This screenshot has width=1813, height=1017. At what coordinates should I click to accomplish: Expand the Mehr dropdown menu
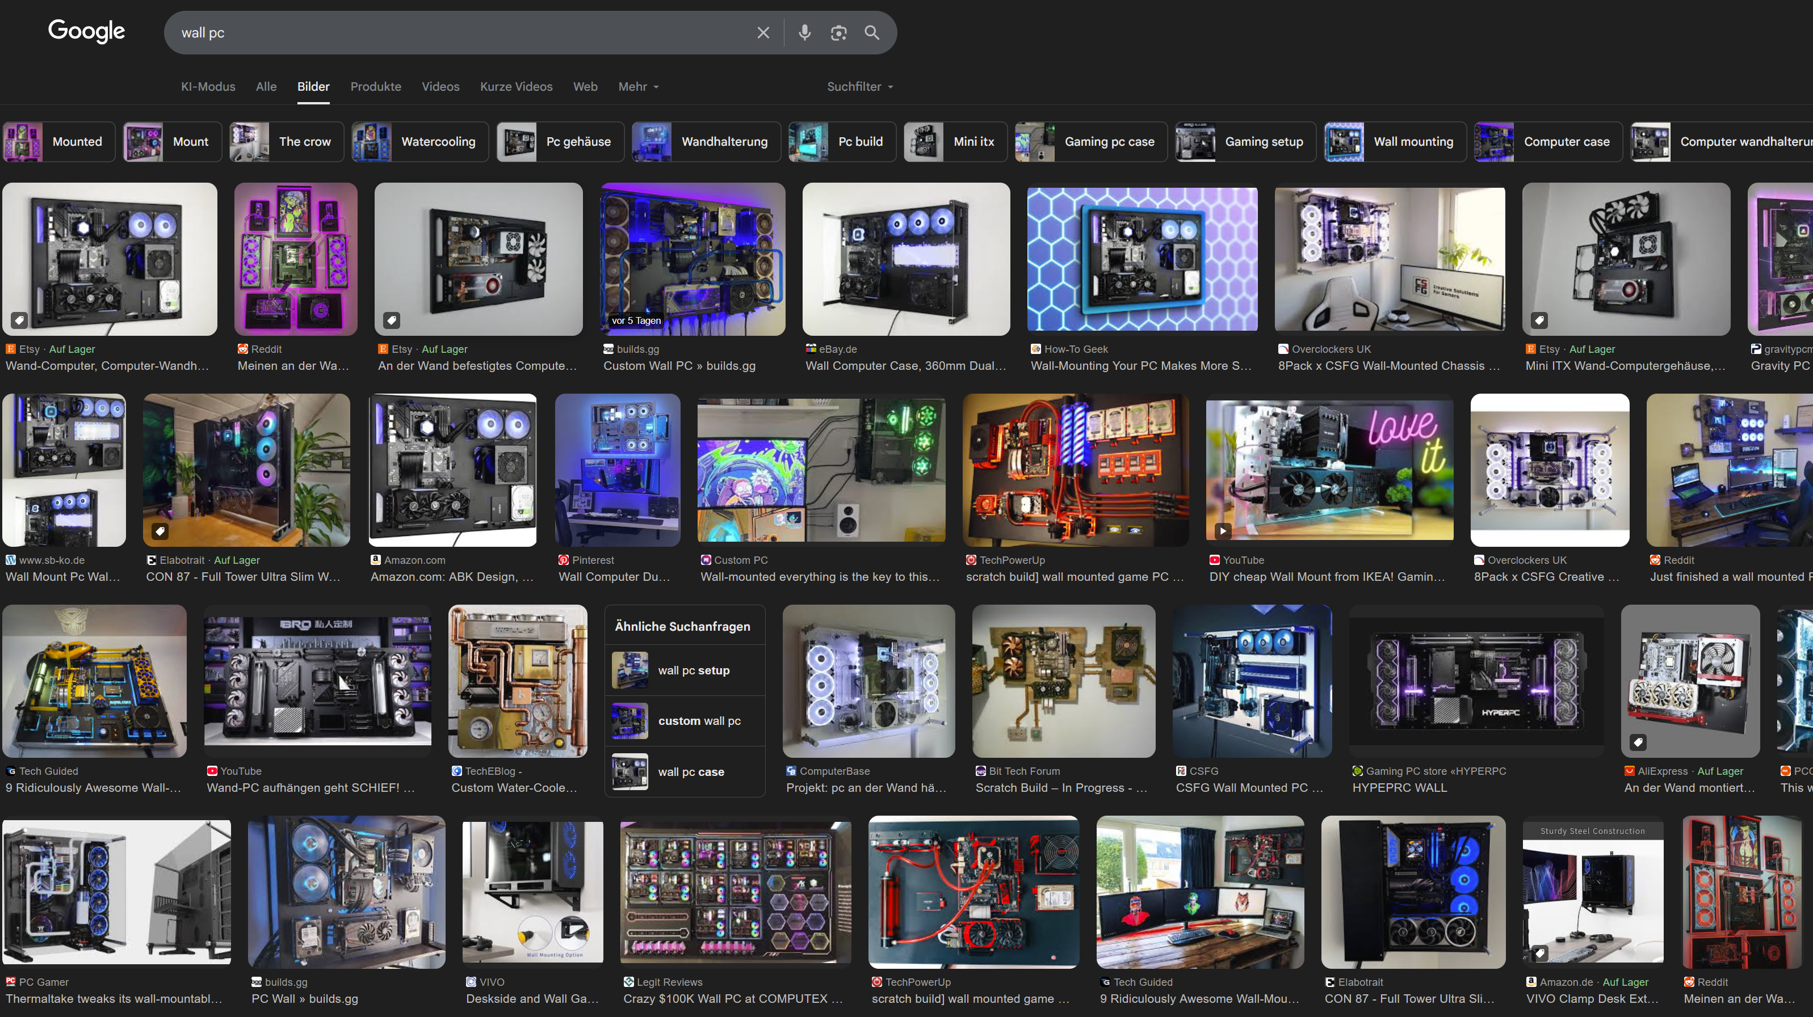(639, 87)
